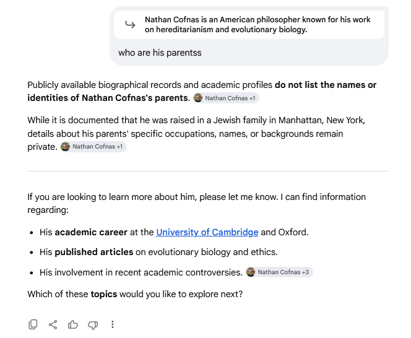Click the avatar photo in the first source chip
This screenshot has height=338, width=411.
coord(198,98)
